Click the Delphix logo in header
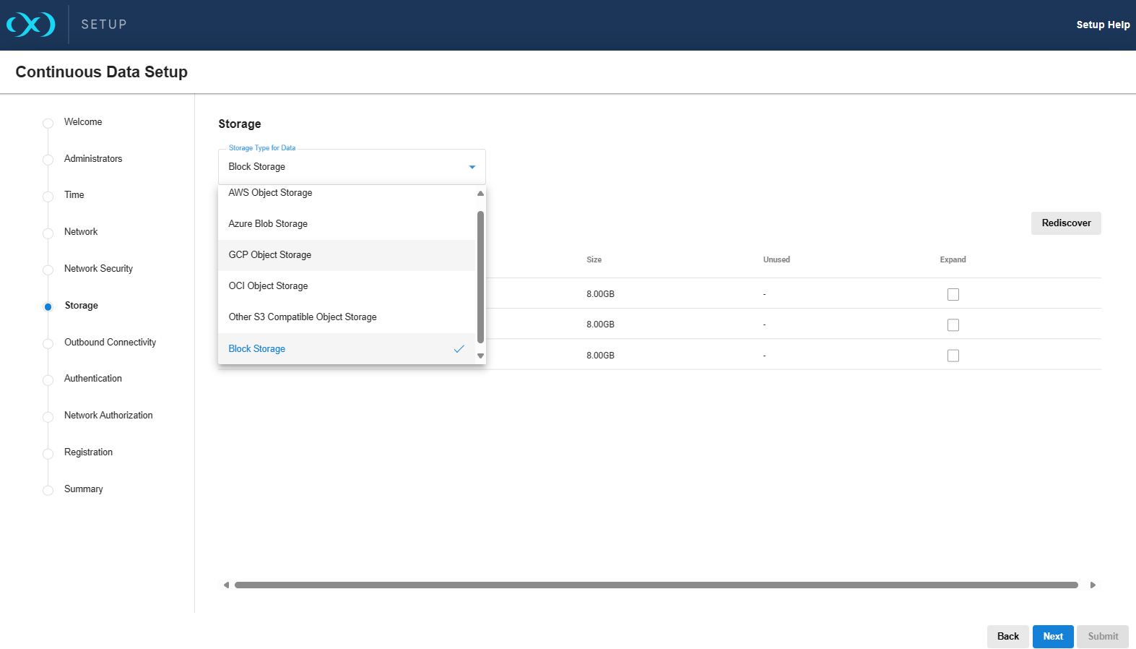The height and width of the screenshot is (649, 1136). click(31, 25)
